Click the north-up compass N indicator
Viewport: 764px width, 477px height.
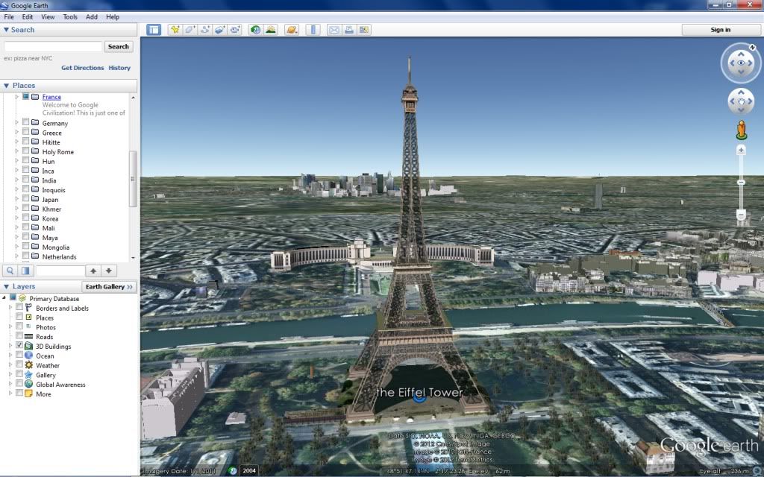click(x=752, y=48)
